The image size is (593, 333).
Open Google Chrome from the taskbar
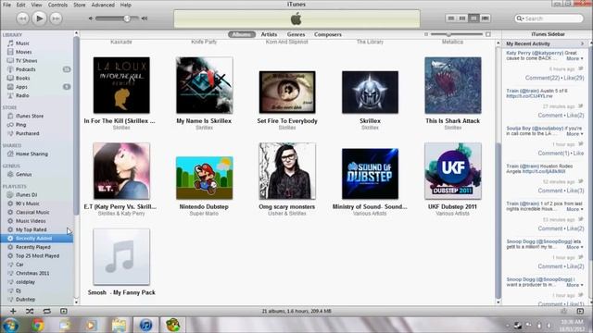38,325
